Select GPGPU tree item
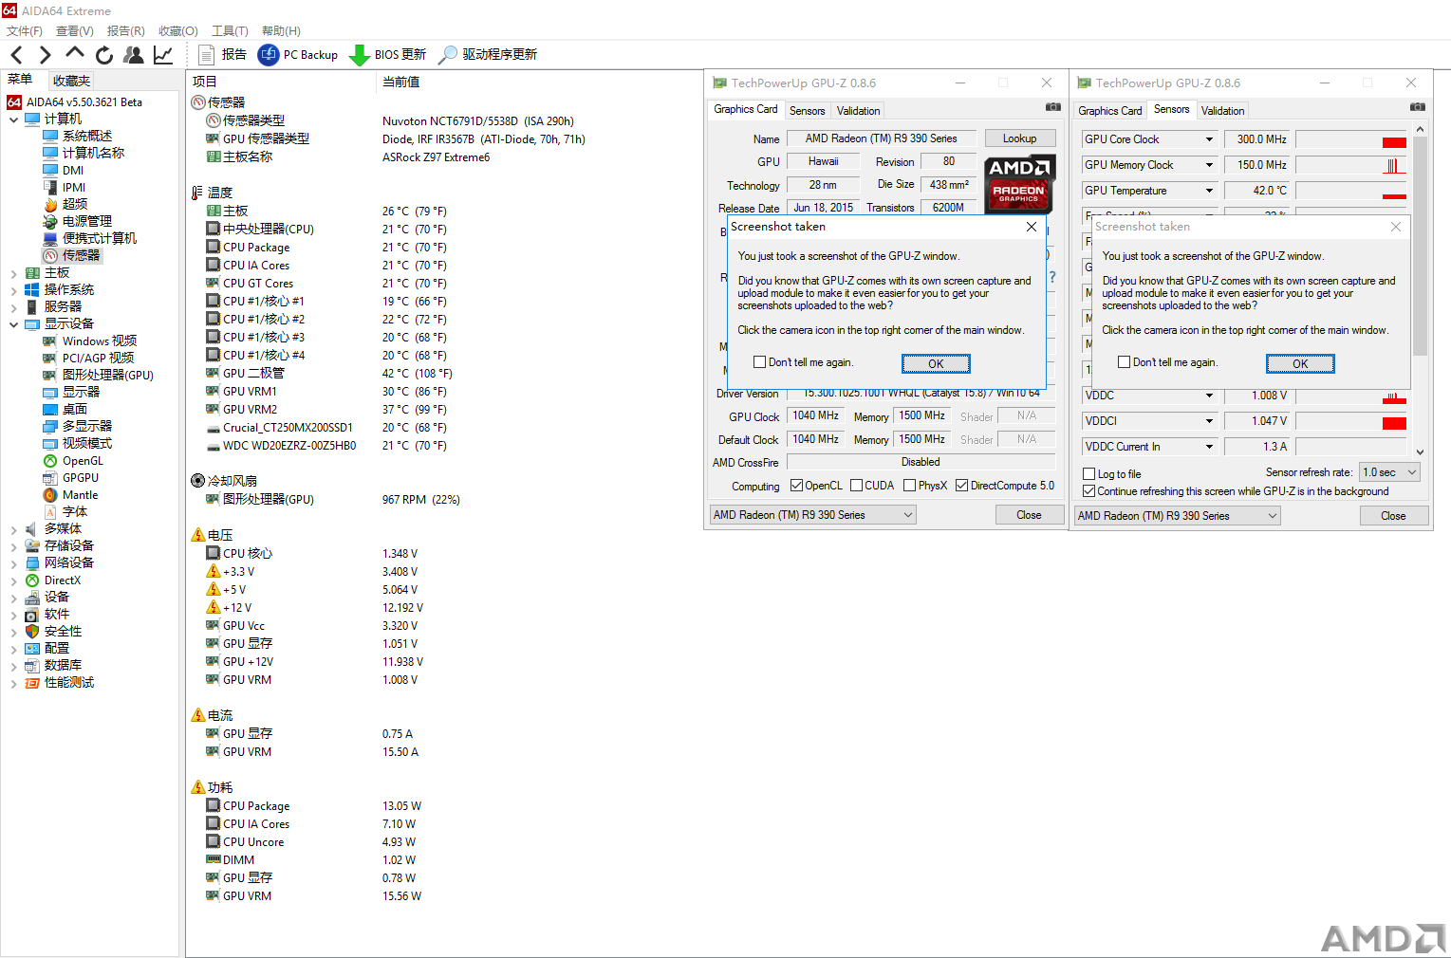This screenshot has width=1451, height=958. point(71,478)
